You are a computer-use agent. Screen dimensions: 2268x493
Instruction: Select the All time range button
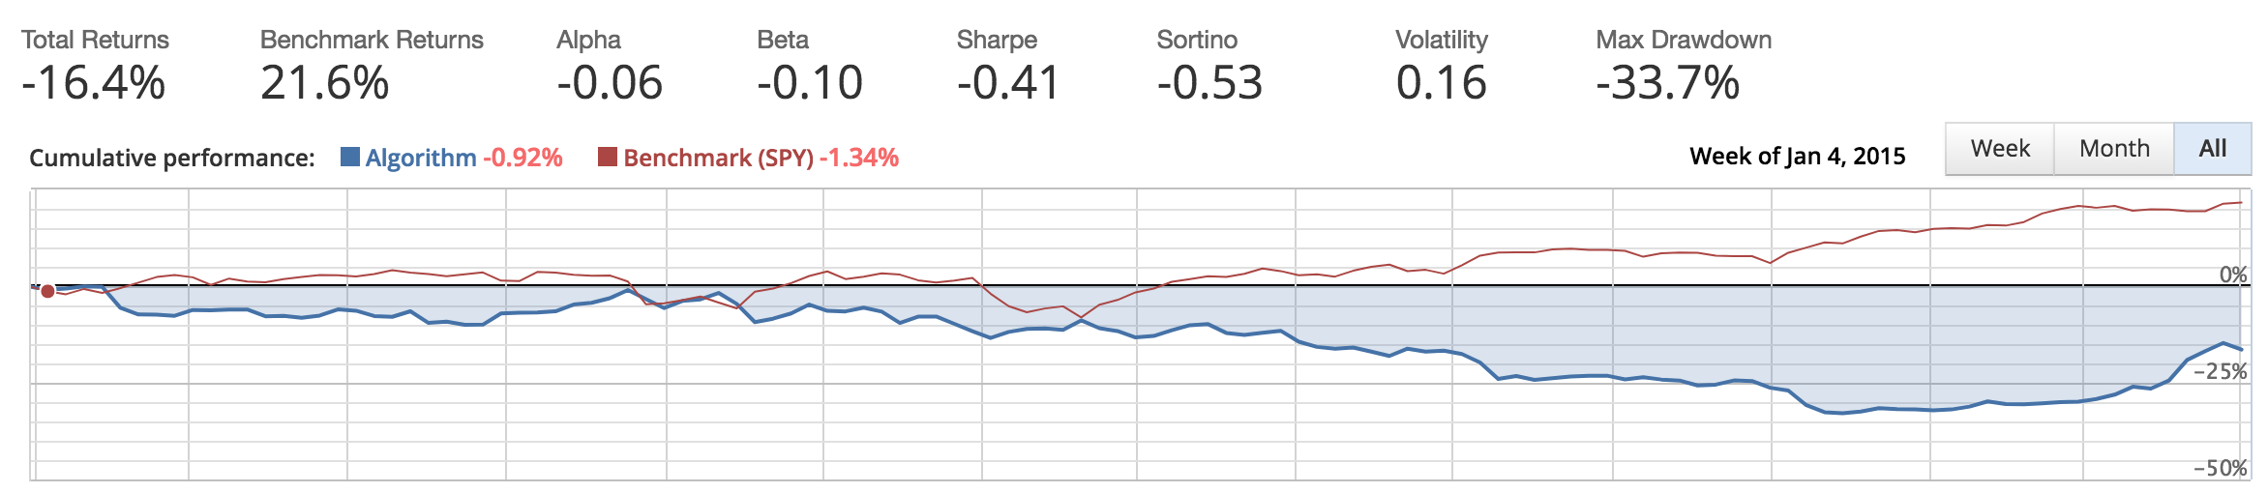click(x=2212, y=149)
